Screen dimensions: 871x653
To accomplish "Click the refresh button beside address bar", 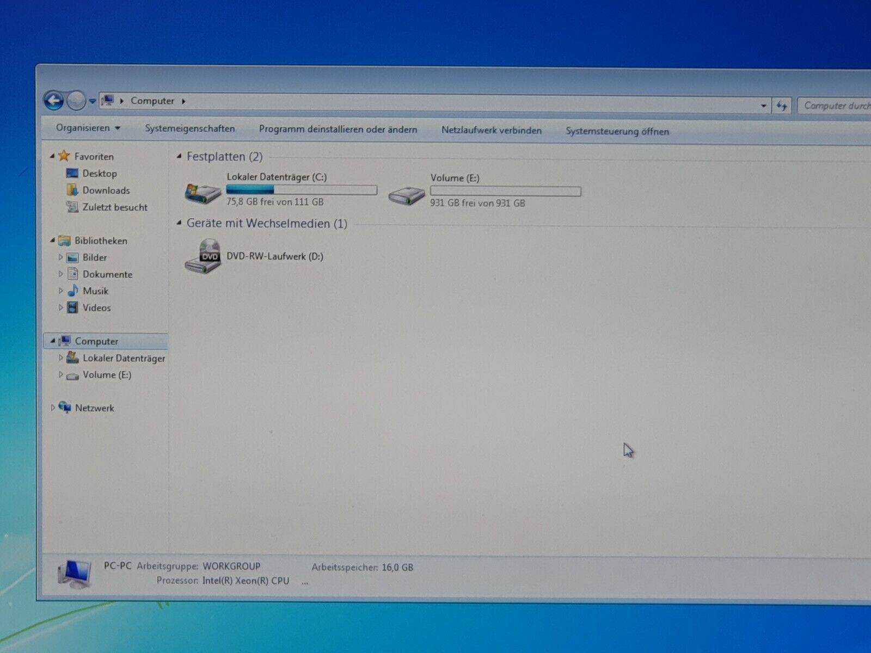I will [x=782, y=106].
